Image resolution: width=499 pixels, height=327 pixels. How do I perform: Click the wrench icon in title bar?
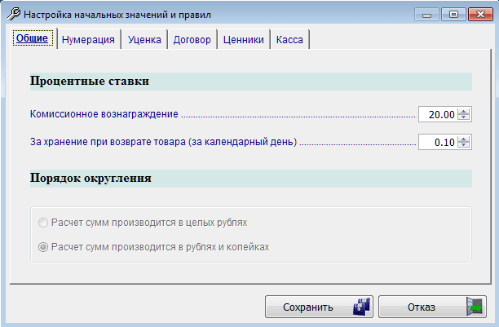pyautogui.click(x=13, y=14)
